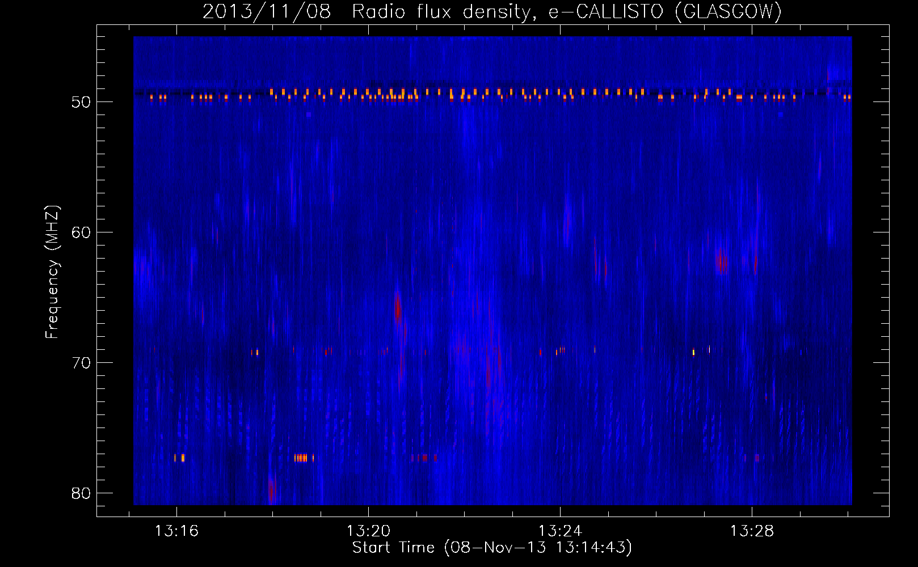Click the '13:20' time tick label
This screenshot has height=567, width=918.
click(368, 531)
